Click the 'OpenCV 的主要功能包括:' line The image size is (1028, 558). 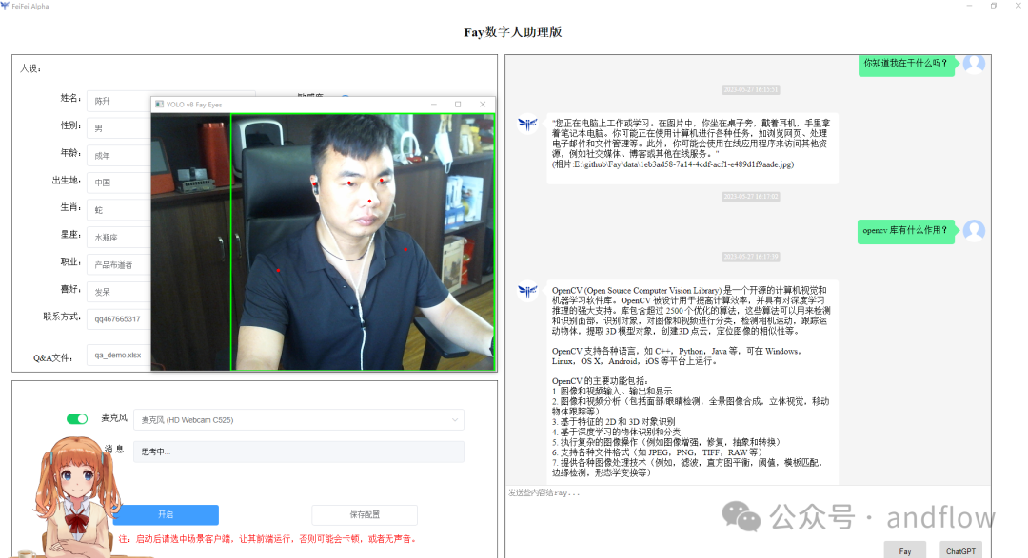click(x=600, y=380)
